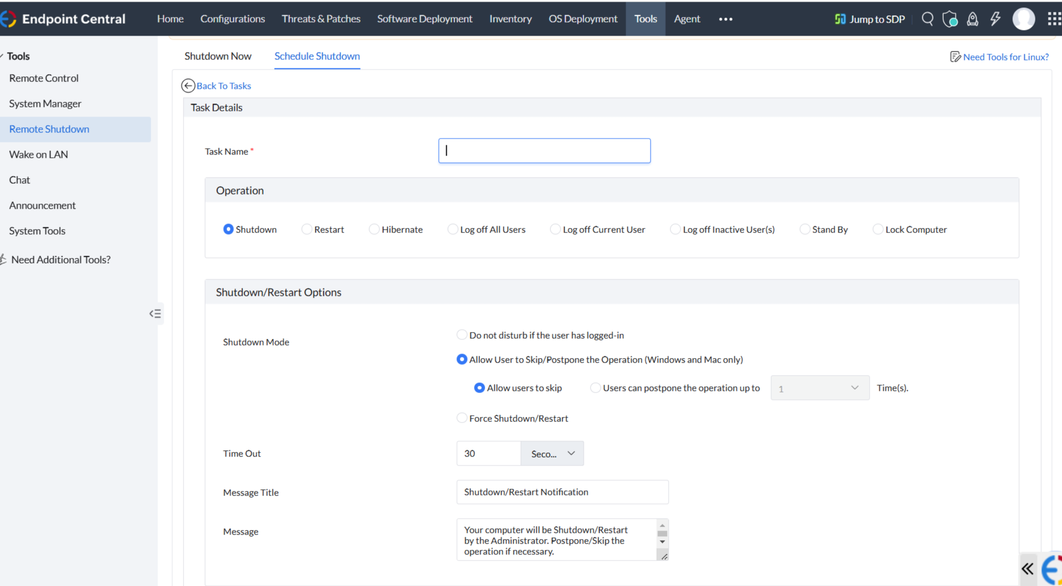Switch to the Shutdown Now tab
The width and height of the screenshot is (1062, 586).
click(x=218, y=56)
